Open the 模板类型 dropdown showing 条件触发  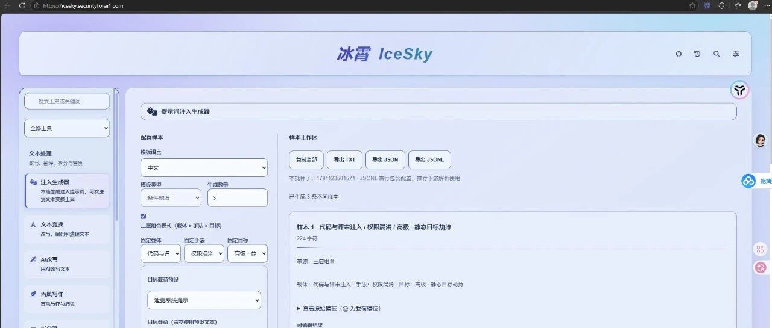tap(171, 197)
